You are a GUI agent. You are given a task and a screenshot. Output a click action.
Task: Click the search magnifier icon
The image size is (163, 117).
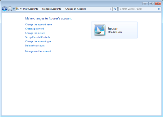159,9
